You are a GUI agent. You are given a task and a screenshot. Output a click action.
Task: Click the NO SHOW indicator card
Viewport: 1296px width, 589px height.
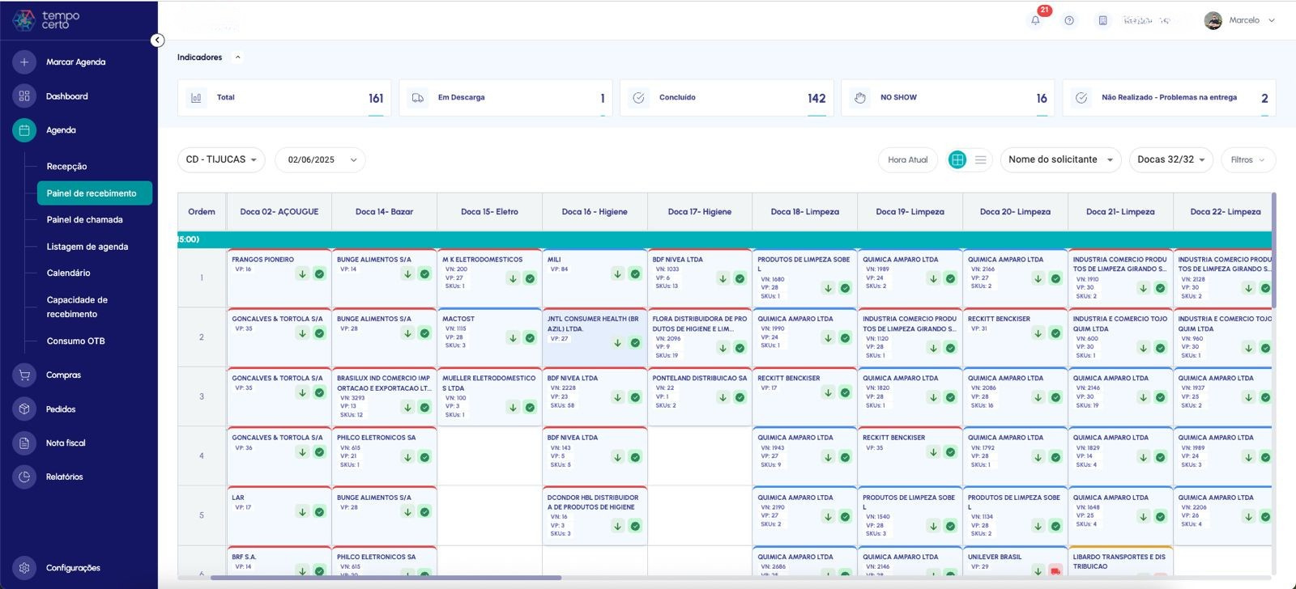pyautogui.click(x=948, y=98)
